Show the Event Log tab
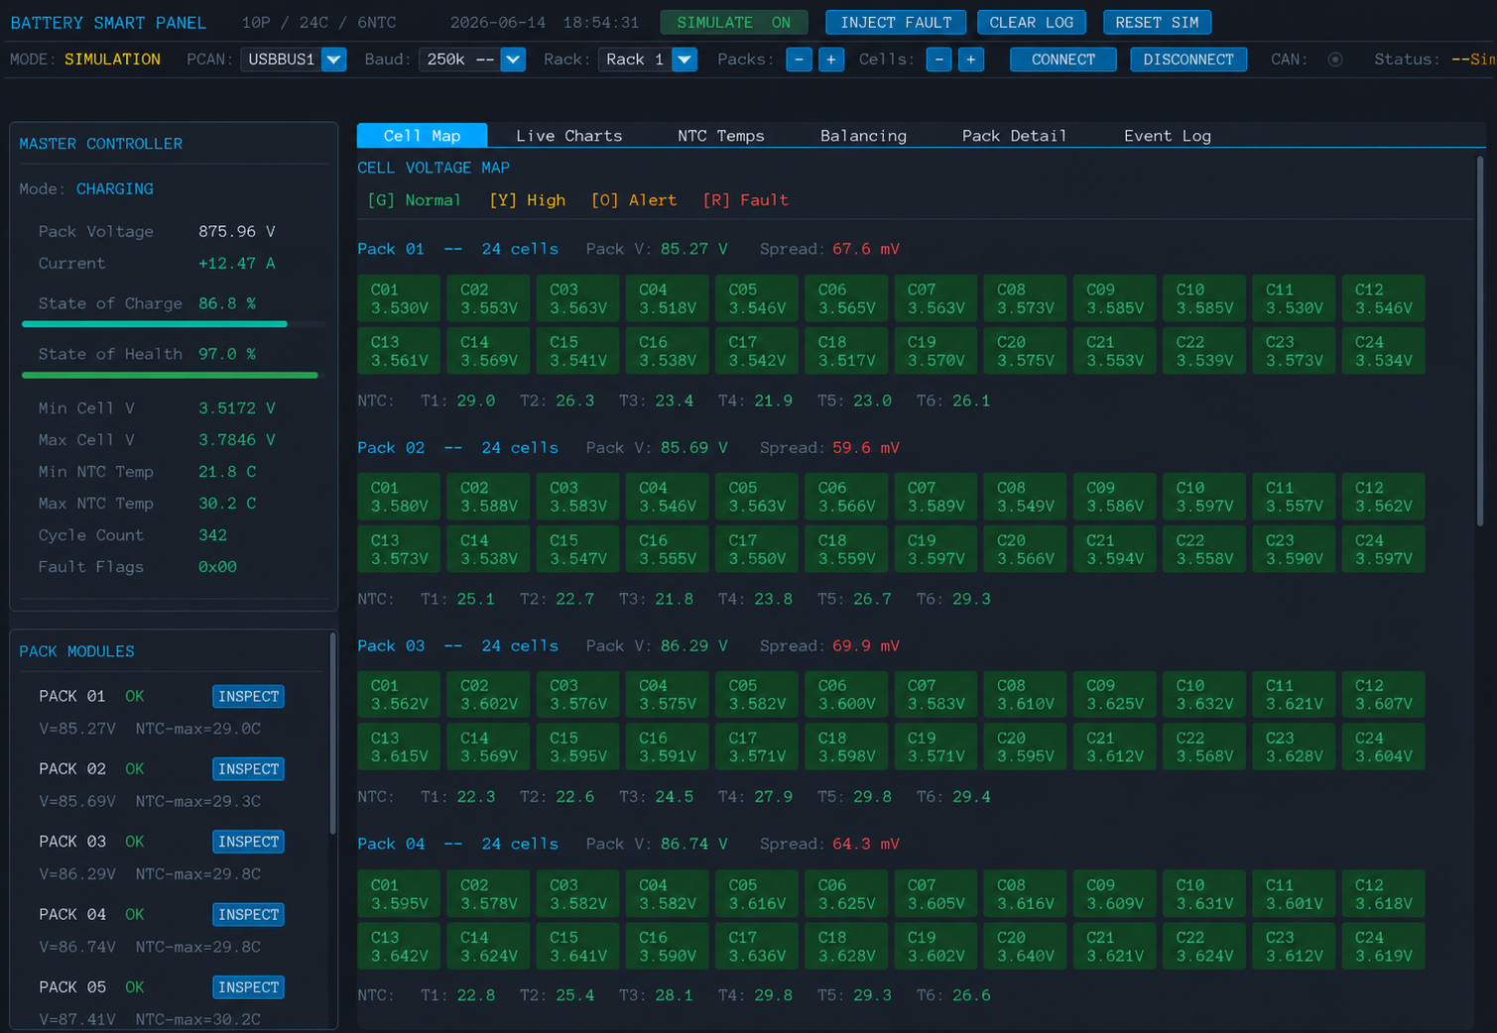 coord(1167,136)
